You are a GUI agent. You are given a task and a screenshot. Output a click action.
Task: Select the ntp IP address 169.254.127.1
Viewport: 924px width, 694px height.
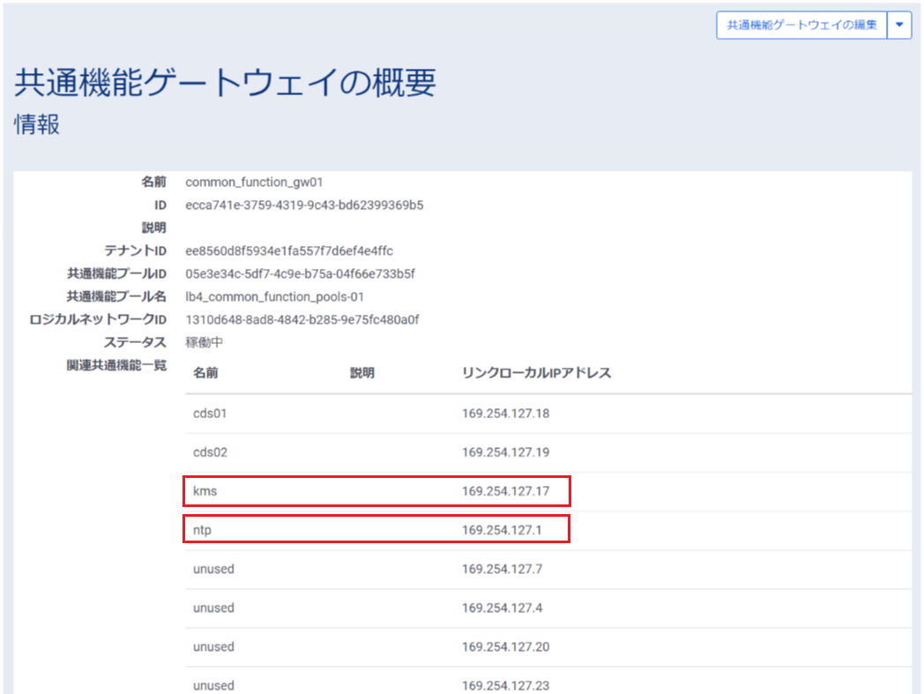(502, 530)
